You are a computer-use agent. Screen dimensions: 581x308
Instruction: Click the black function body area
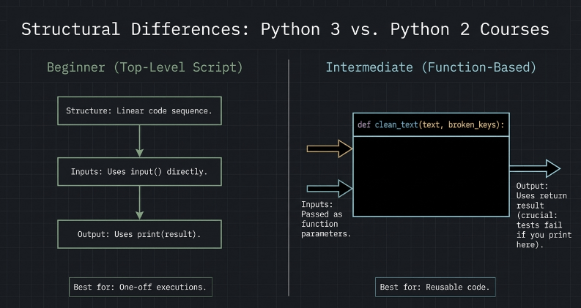pyautogui.click(x=431, y=176)
